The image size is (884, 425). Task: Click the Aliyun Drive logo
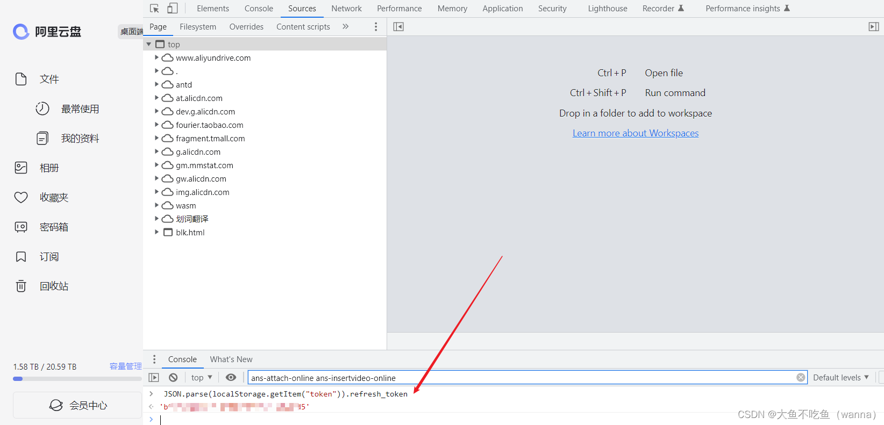pyautogui.click(x=47, y=32)
